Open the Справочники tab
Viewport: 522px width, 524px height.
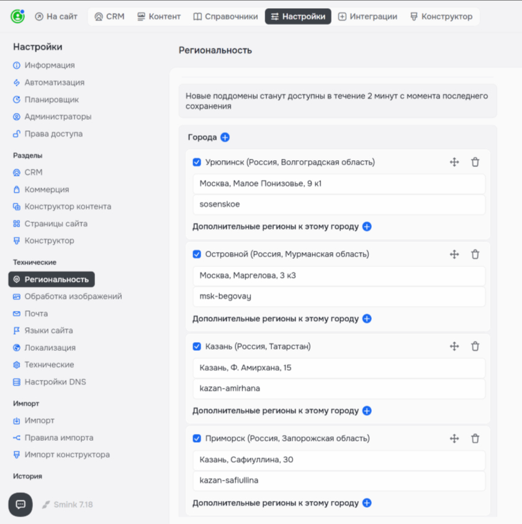[x=225, y=17]
